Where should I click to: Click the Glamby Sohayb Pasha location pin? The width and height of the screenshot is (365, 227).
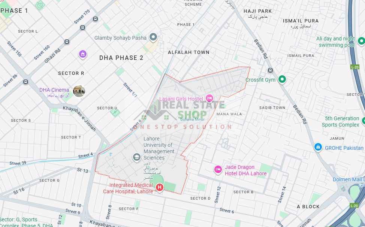tap(153, 37)
